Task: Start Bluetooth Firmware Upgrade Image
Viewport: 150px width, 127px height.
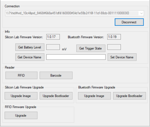Action: point(94,96)
